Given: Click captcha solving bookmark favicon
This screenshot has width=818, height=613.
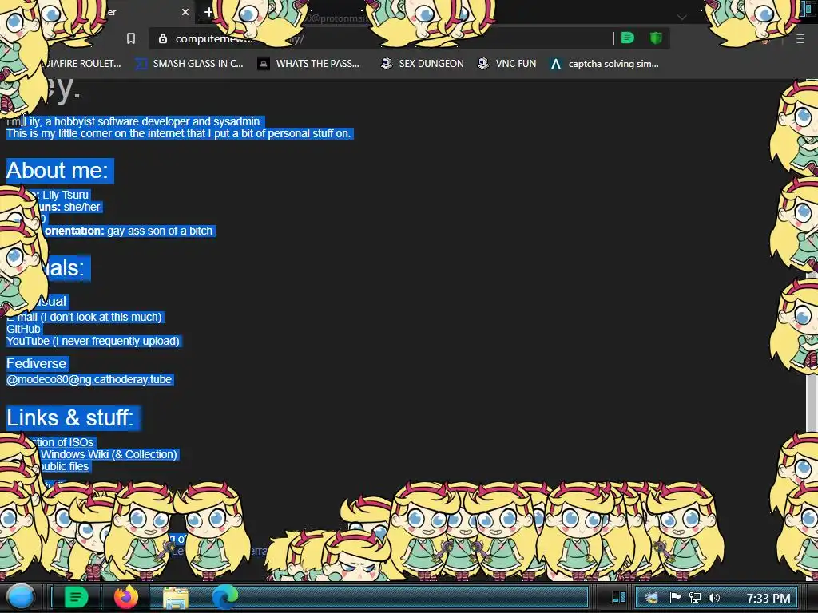Looking at the screenshot, I should point(556,64).
